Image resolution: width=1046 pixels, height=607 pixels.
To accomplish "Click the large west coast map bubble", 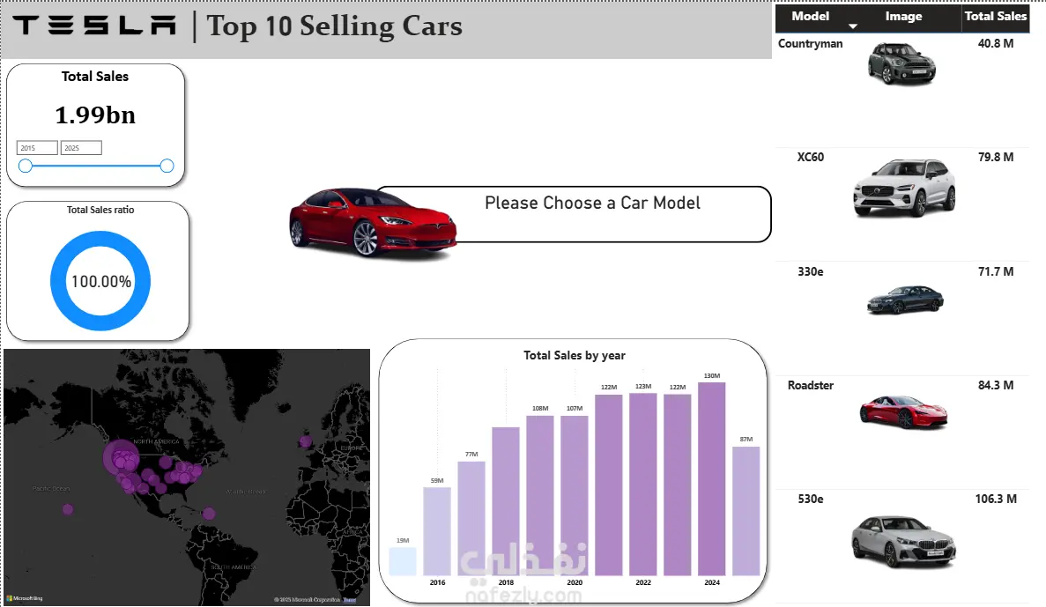I will 122,457.
